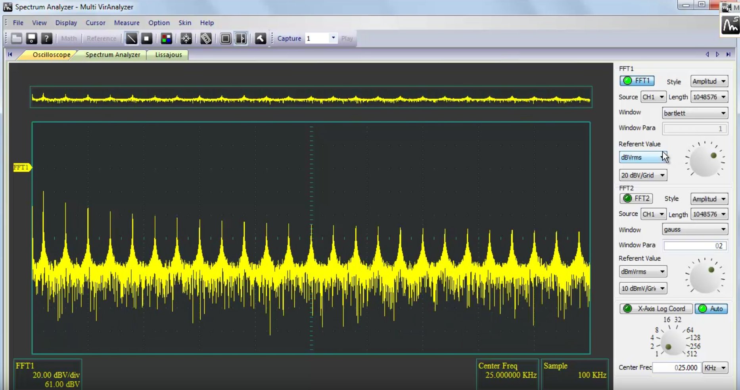Switch to the Spectrum Analyzer tab
The height and width of the screenshot is (390, 740).
(113, 55)
